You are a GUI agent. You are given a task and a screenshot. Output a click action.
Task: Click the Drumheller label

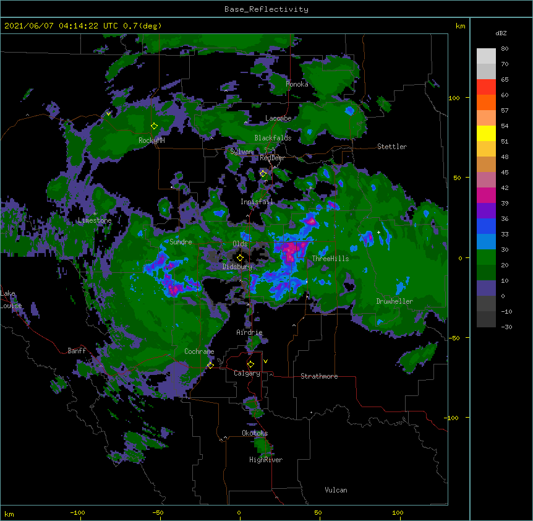(x=394, y=301)
